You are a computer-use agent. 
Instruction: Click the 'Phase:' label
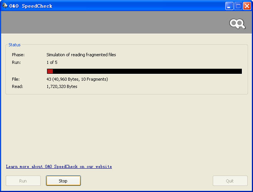[18, 55]
